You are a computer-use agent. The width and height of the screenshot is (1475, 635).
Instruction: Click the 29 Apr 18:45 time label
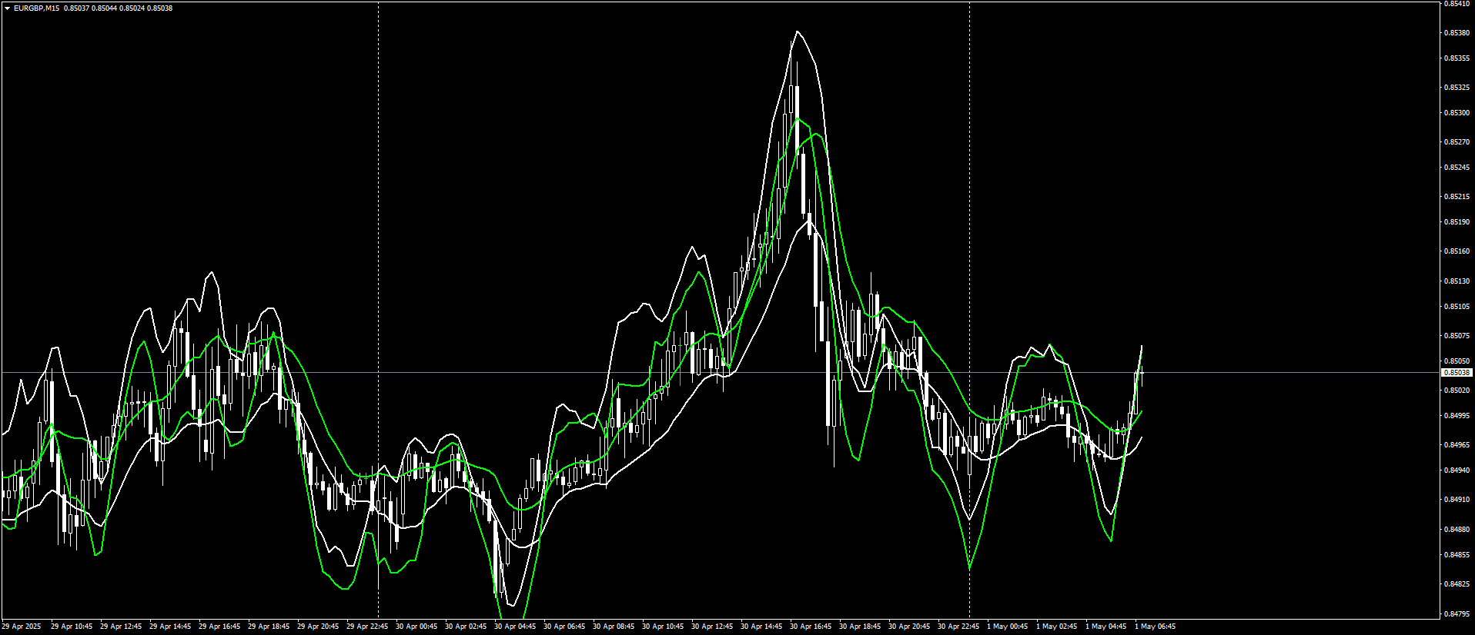(x=269, y=627)
